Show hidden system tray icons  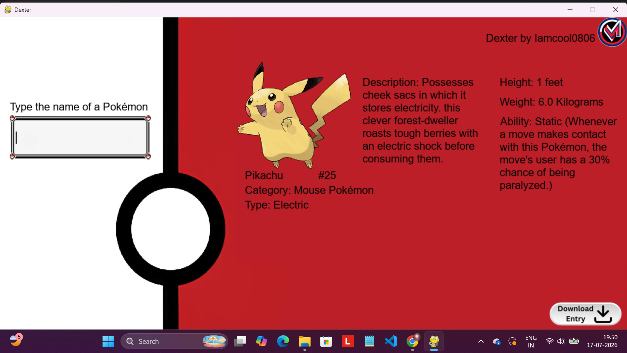click(481, 342)
